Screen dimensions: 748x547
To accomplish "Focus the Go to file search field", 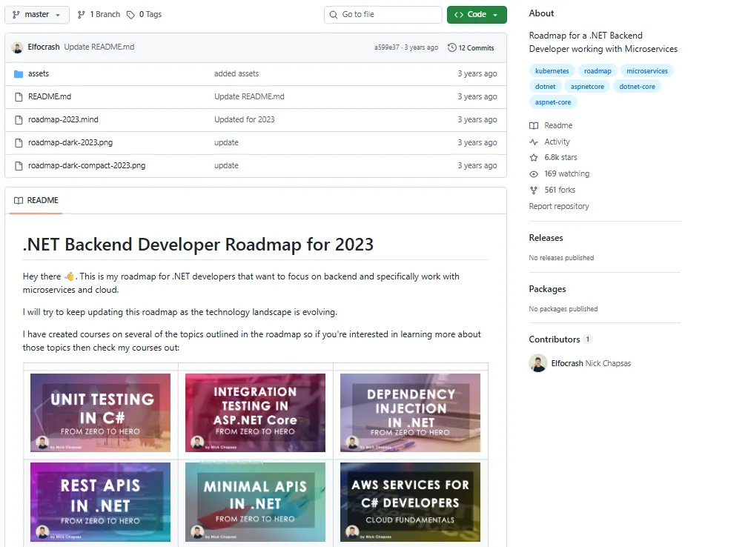I will (x=383, y=15).
